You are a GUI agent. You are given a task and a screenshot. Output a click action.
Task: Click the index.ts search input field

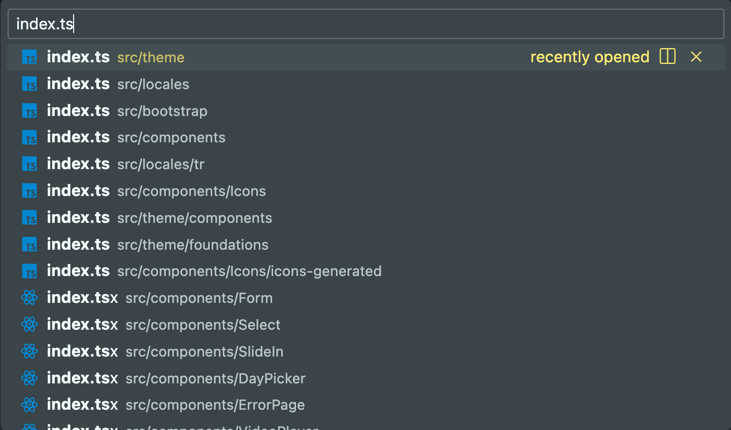coord(365,24)
